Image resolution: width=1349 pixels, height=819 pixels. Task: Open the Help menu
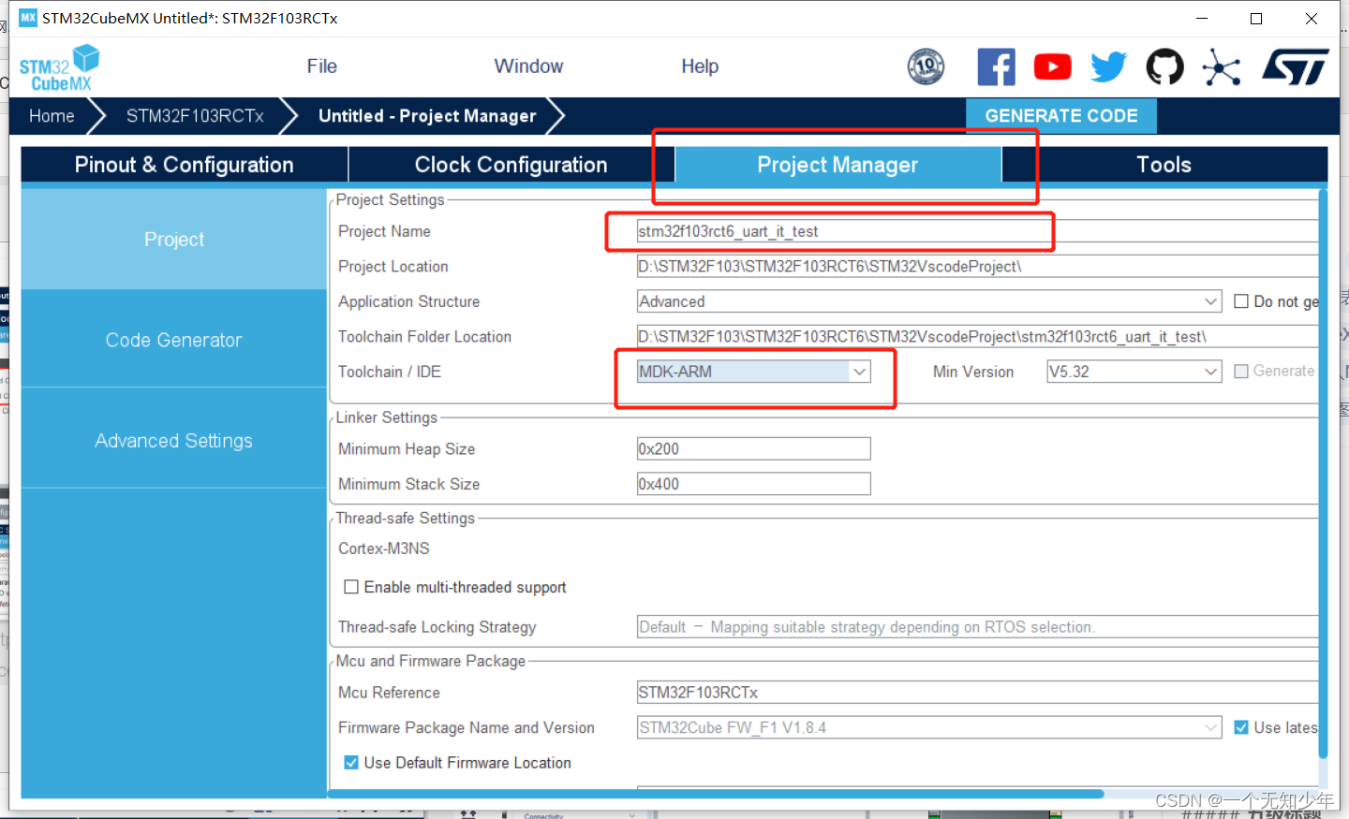(x=700, y=66)
